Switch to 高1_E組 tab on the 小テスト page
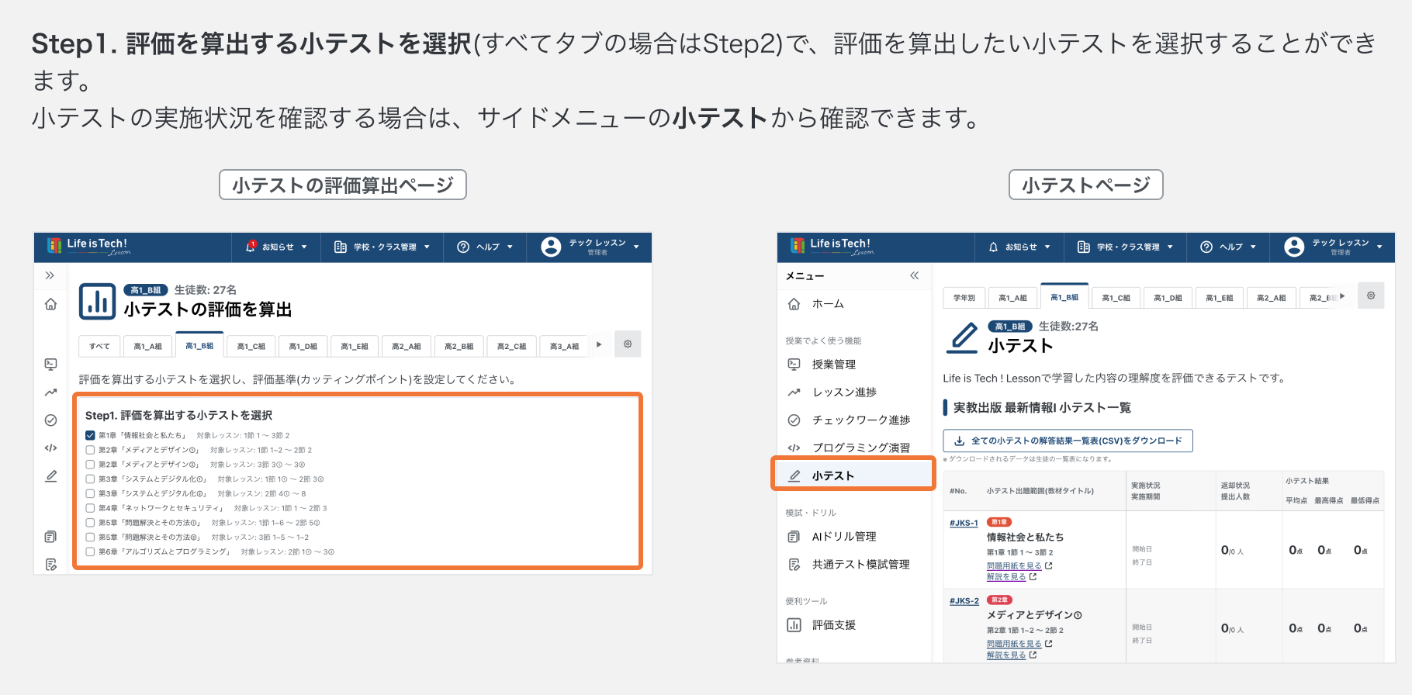This screenshot has width=1412, height=695. point(1220,298)
